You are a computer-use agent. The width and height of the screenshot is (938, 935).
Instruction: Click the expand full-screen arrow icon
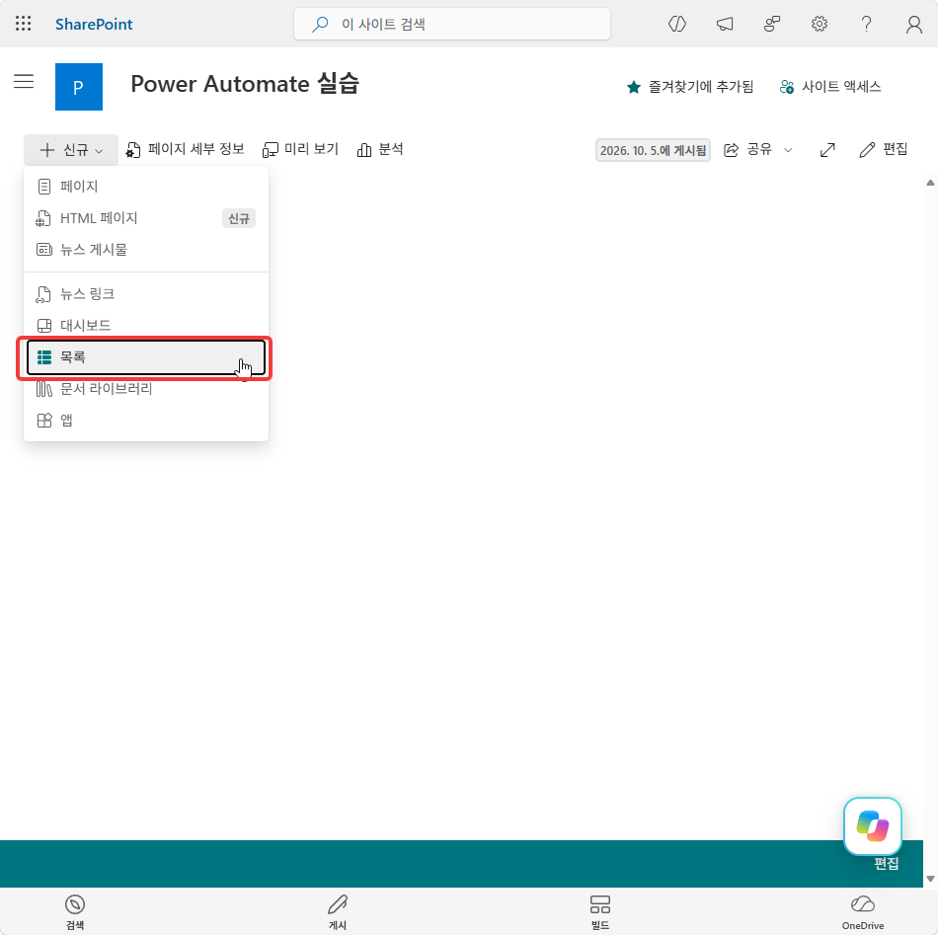tap(827, 149)
